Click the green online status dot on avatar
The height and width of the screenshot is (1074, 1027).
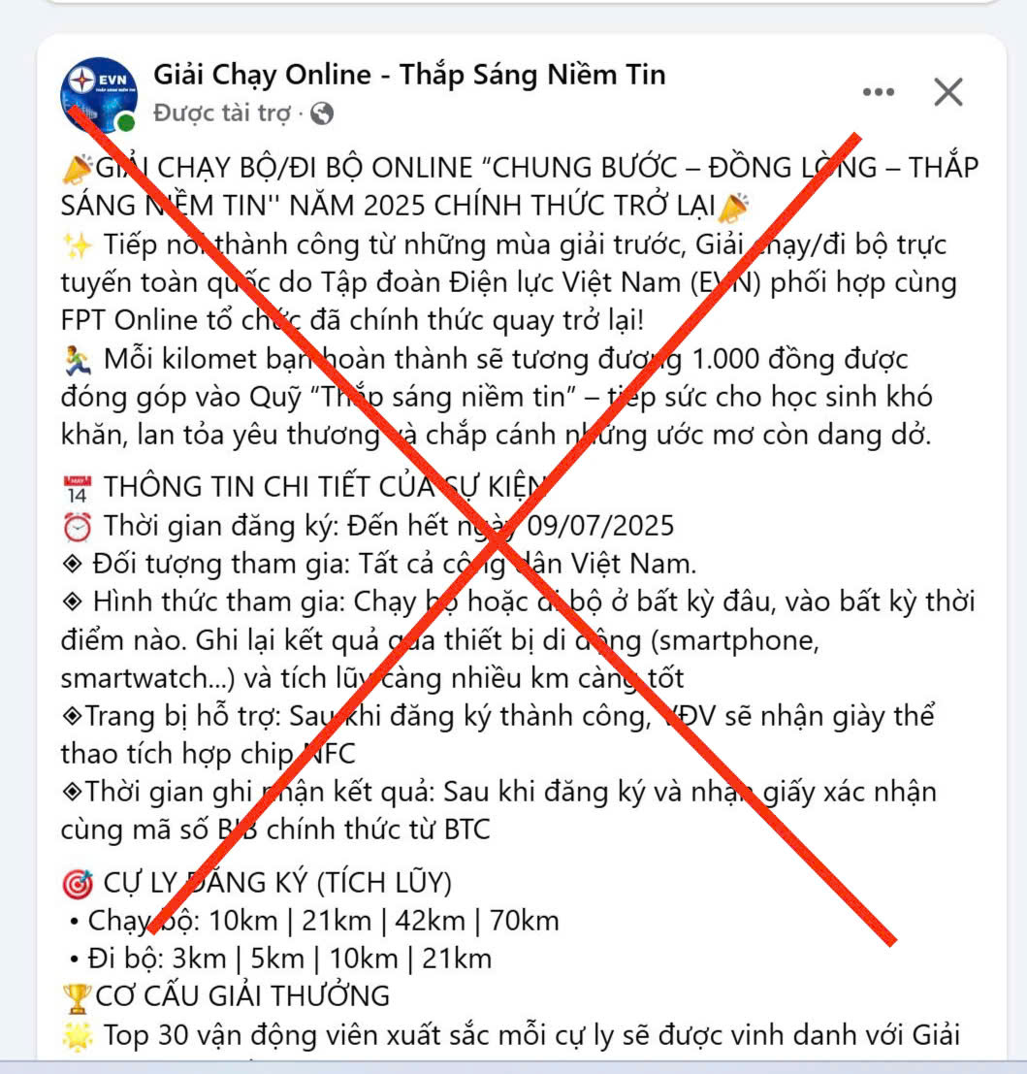(125, 122)
